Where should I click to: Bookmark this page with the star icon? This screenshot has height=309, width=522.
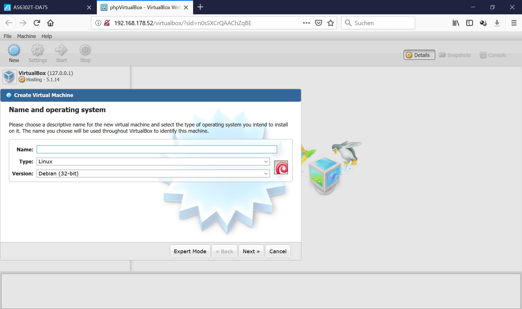pyautogui.click(x=331, y=23)
